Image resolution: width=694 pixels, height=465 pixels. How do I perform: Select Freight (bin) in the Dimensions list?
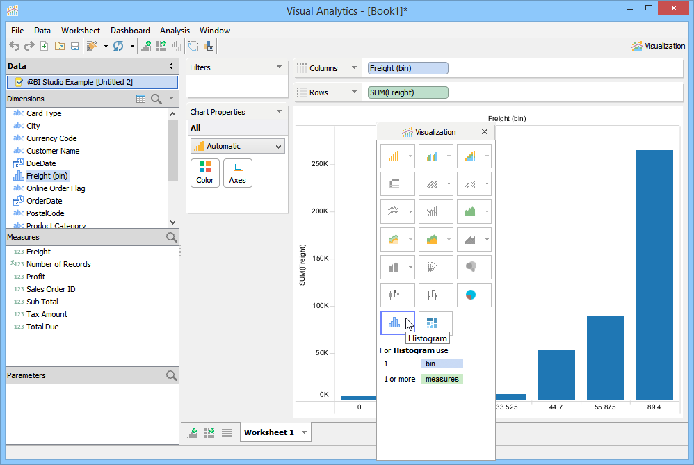pos(47,176)
